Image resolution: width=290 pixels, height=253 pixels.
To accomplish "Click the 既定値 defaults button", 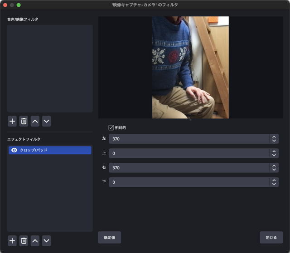I will pos(109,238).
